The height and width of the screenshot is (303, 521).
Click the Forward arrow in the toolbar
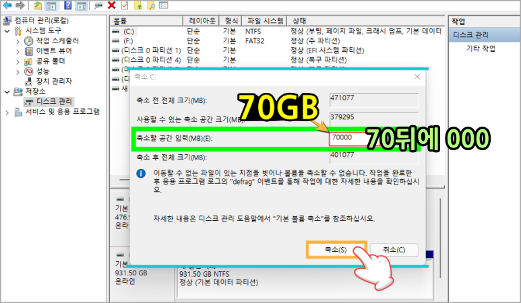tap(20, 5)
